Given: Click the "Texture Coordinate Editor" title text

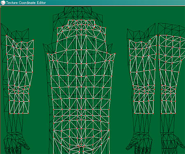Looking at the screenshot, I should (26, 3).
